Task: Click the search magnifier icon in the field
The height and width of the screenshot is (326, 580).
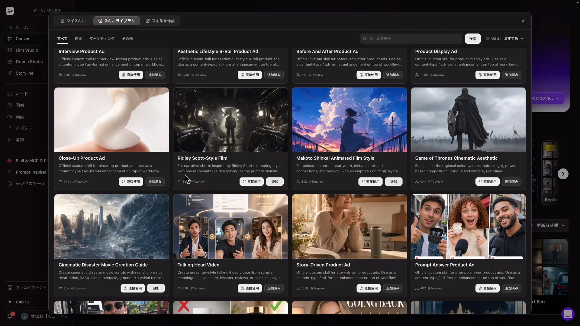Action: 365,39
